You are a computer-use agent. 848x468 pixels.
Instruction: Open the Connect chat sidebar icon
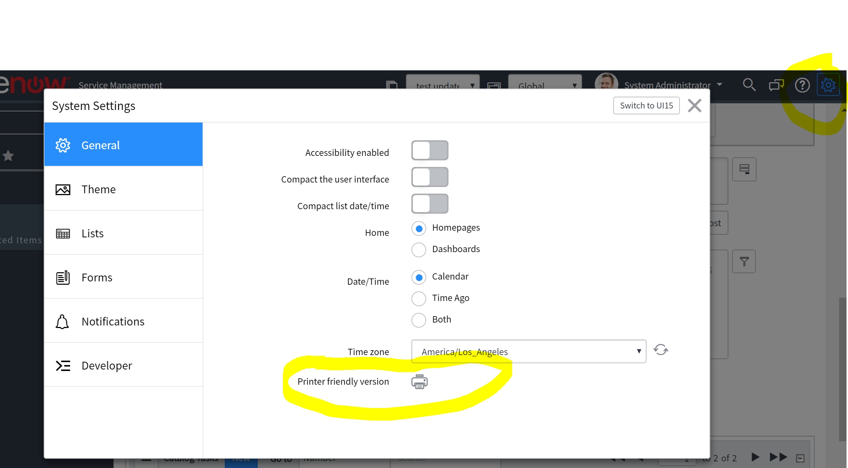776,85
